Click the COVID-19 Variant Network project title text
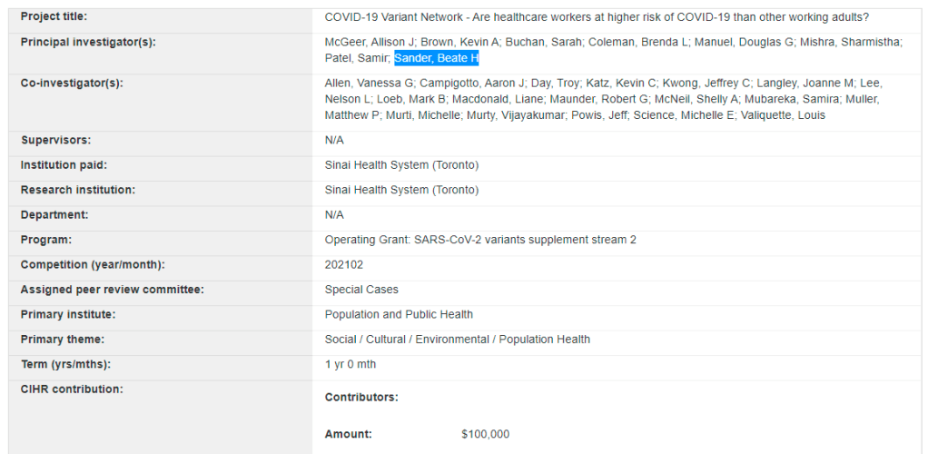928x454 pixels. click(x=596, y=16)
